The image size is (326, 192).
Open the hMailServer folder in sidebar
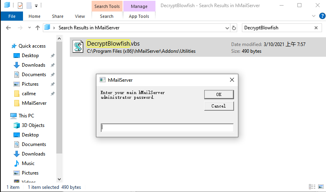(x=34, y=103)
